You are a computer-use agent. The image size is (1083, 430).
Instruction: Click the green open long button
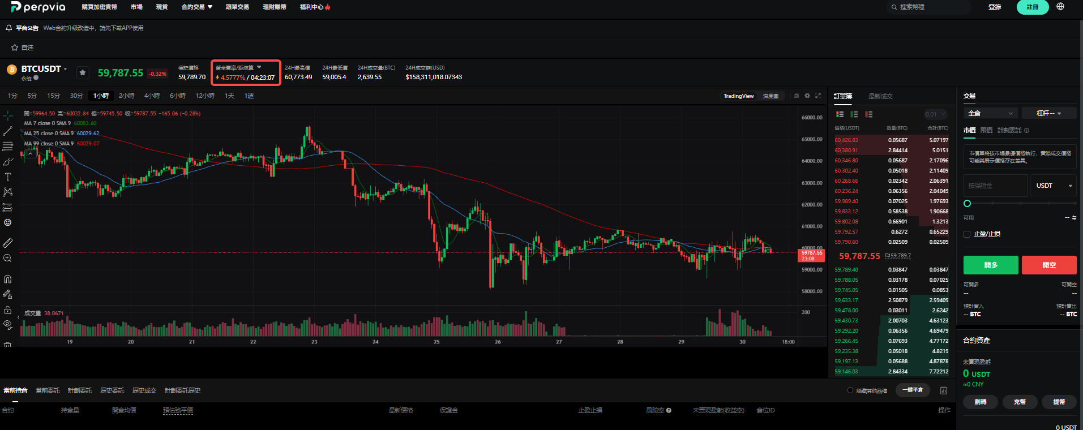991,265
